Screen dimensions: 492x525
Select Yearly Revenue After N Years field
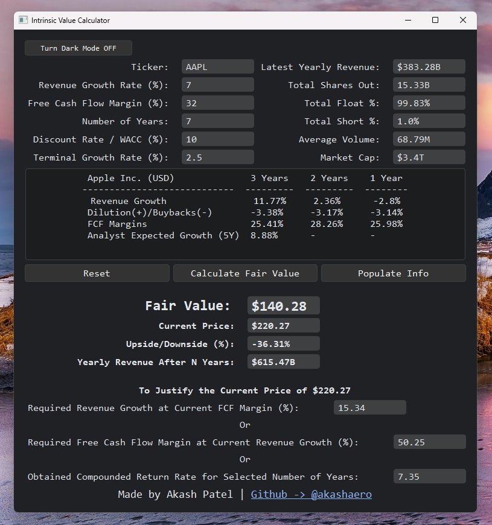(x=283, y=361)
